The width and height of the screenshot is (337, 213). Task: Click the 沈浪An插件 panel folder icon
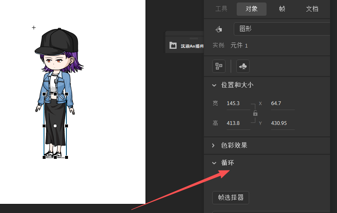[173, 46]
